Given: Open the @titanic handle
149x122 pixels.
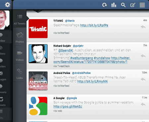Looking at the screenshot, I should [70, 21].
